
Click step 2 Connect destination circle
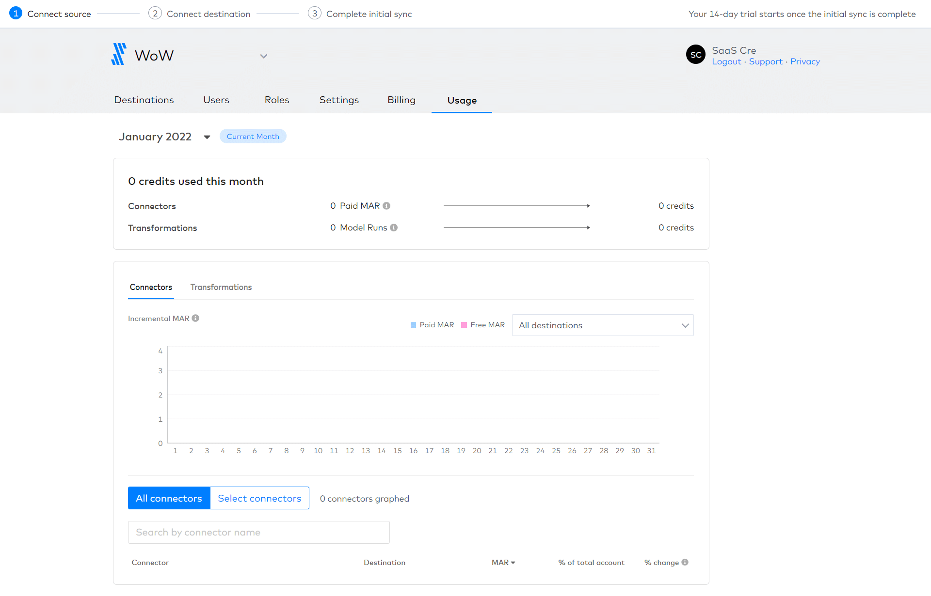(x=155, y=14)
